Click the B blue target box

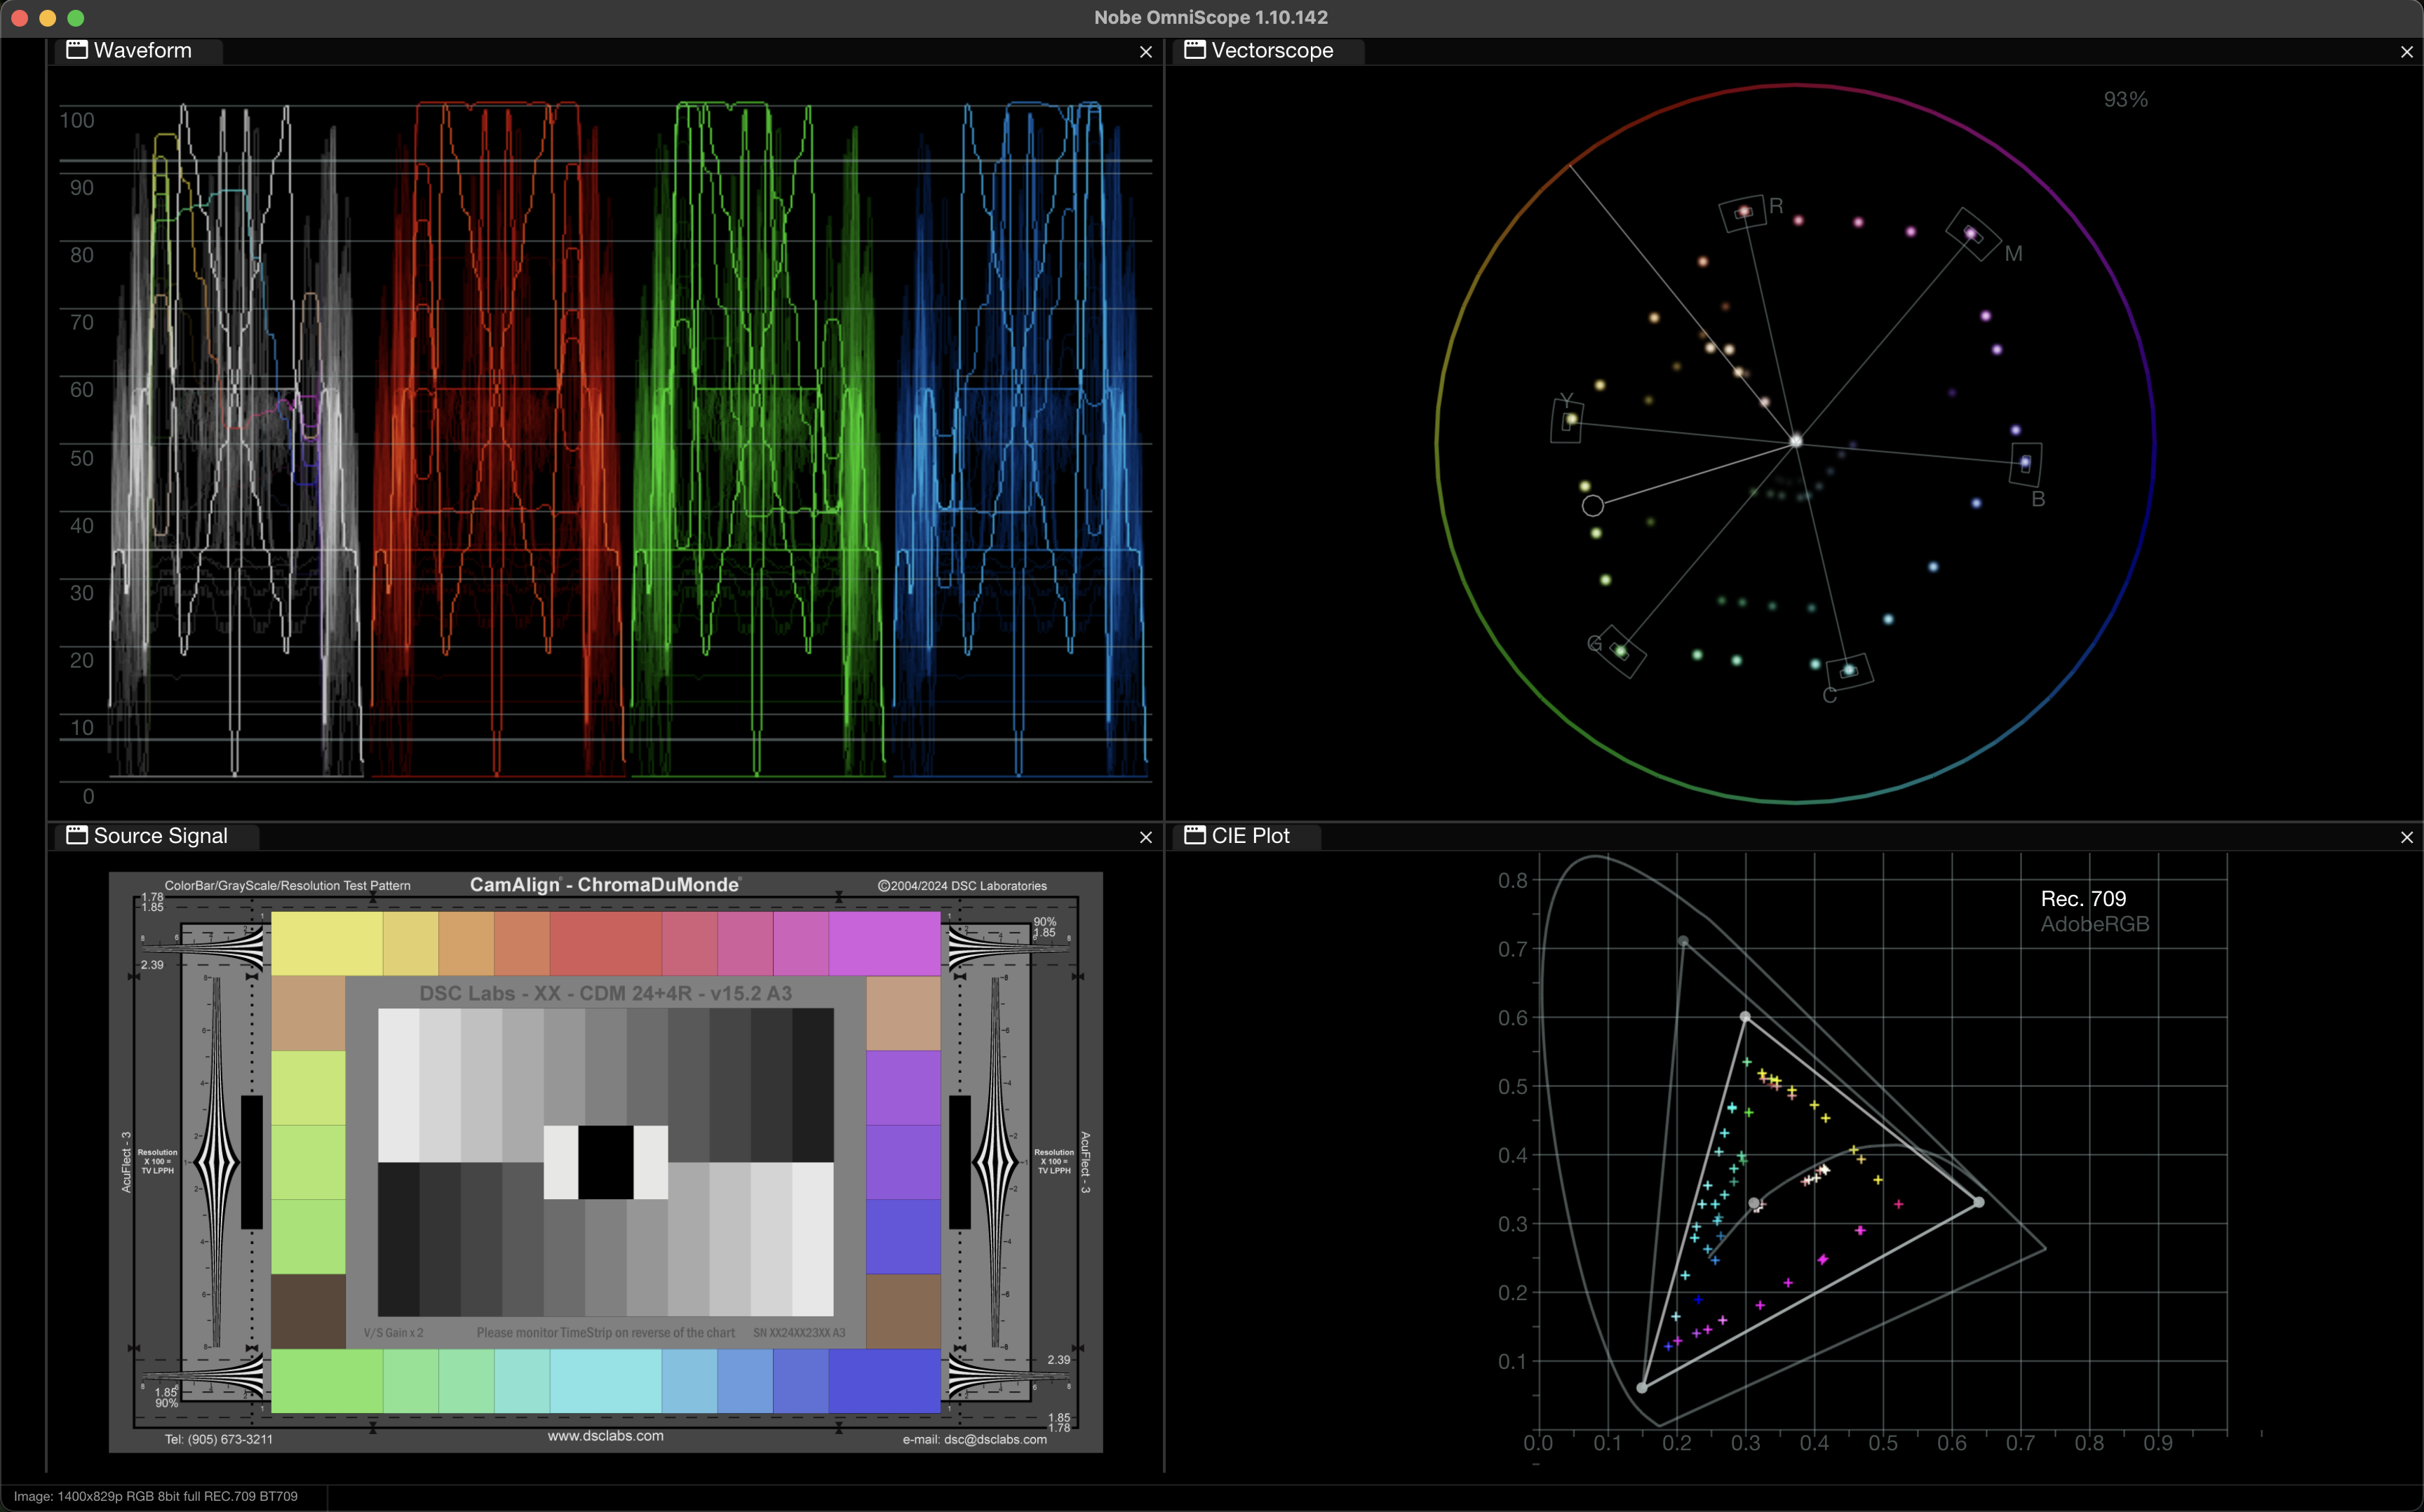2025,464
